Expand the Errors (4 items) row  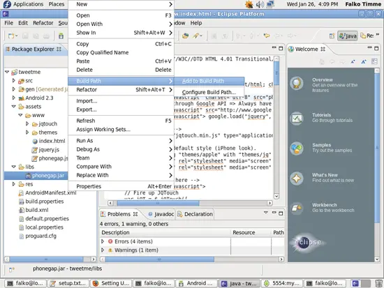103,241
